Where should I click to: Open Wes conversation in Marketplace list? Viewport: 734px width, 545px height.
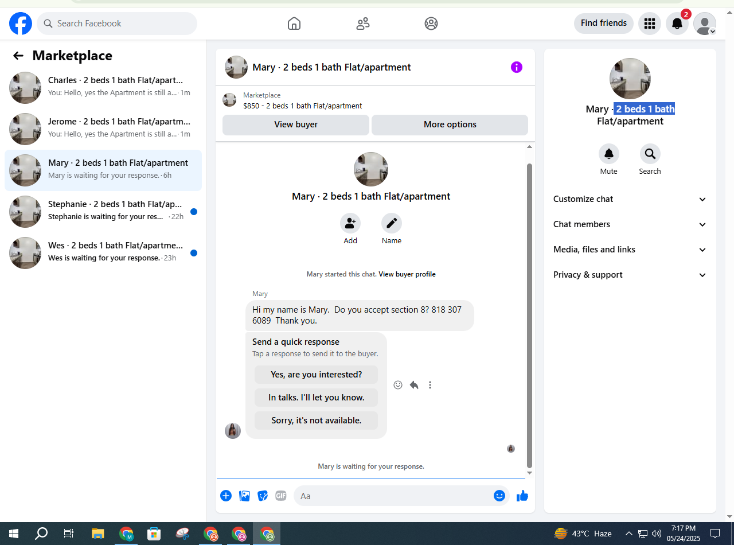point(103,253)
